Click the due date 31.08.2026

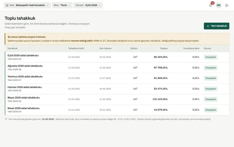pos(105,68)
